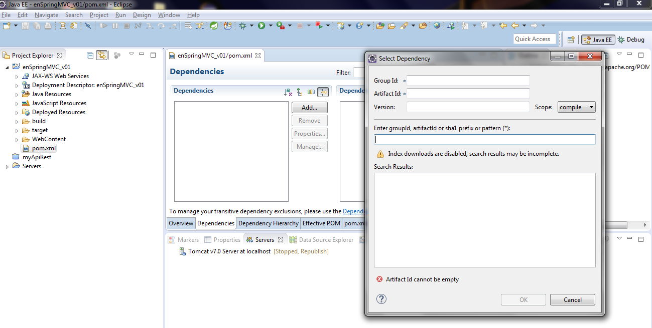Open the Data Source Explorer tab
The height and width of the screenshot is (328, 652).
(x=321, y=240)
